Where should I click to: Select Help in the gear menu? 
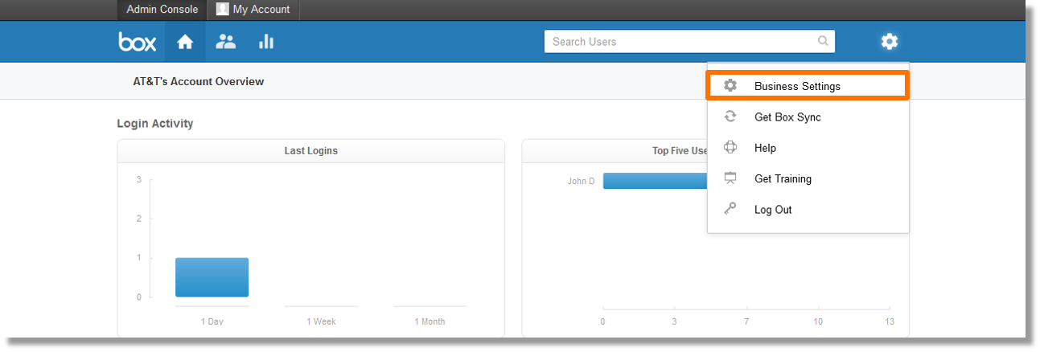tap(808, 148)
